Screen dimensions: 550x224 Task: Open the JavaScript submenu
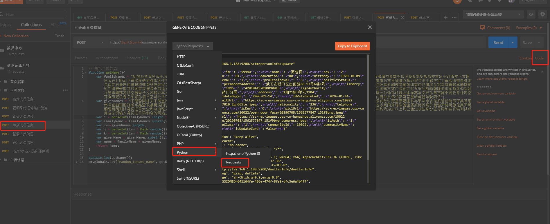pos(197,109)
